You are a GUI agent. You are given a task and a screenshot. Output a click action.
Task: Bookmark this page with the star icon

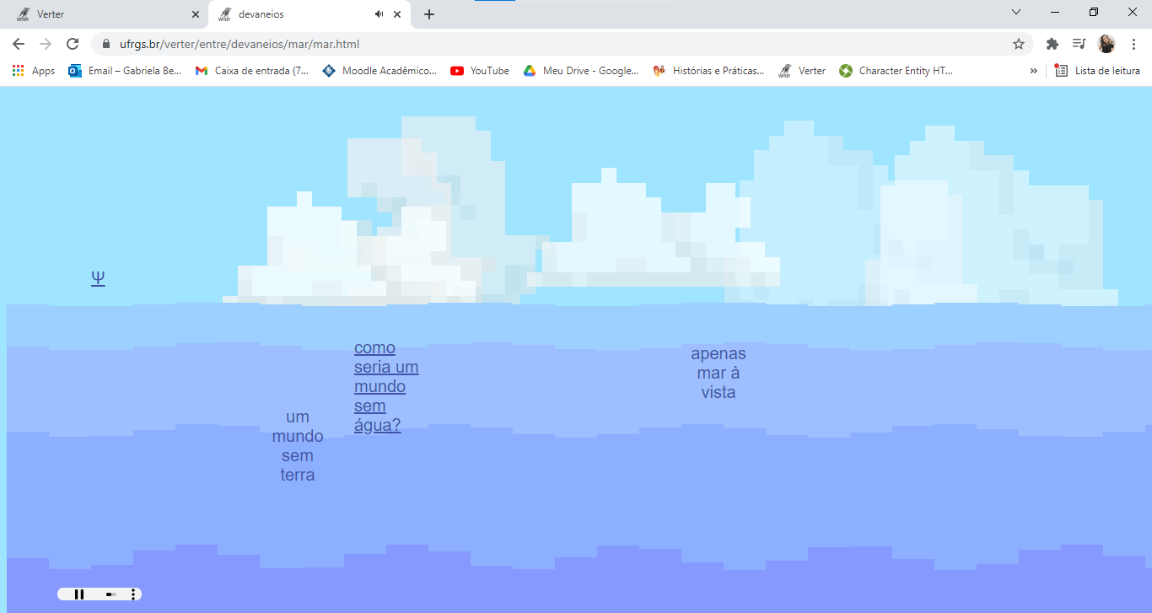point(1019,44)
